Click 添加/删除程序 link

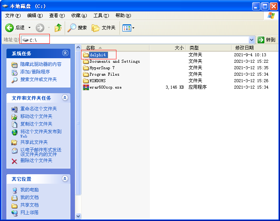[x=35, y=72]
